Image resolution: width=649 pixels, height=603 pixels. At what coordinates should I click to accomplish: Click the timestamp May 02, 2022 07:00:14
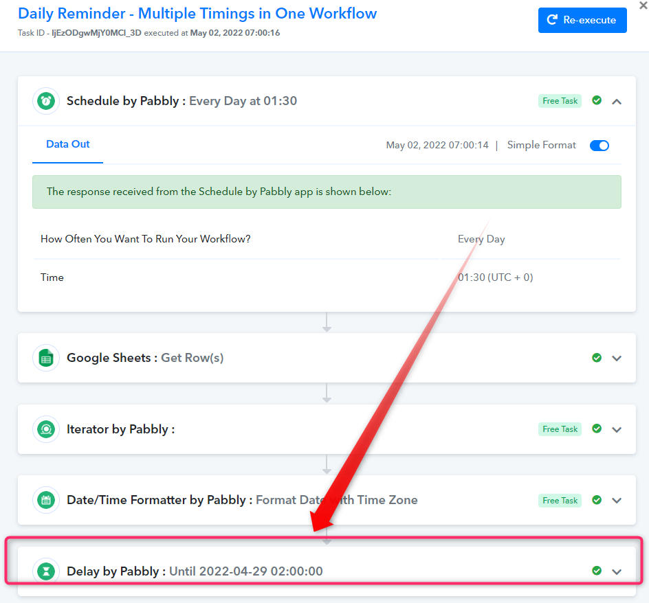(x=437, y=145)
